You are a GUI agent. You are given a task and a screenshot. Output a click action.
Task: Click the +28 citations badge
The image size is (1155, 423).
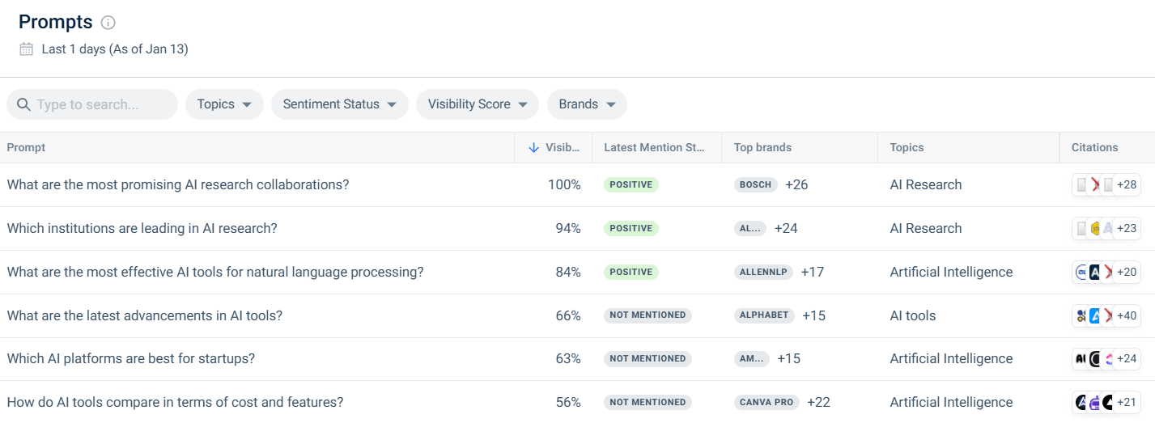(x=1127, y=184)
